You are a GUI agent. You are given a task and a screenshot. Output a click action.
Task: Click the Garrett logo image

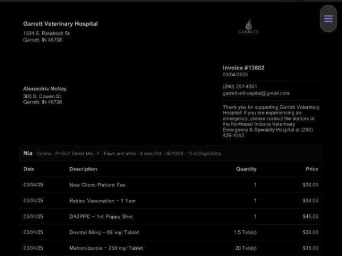coord(248,27)
